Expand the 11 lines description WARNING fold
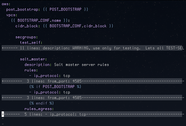The height and width of the screenshot is (126, 186). tap(92, 48)
